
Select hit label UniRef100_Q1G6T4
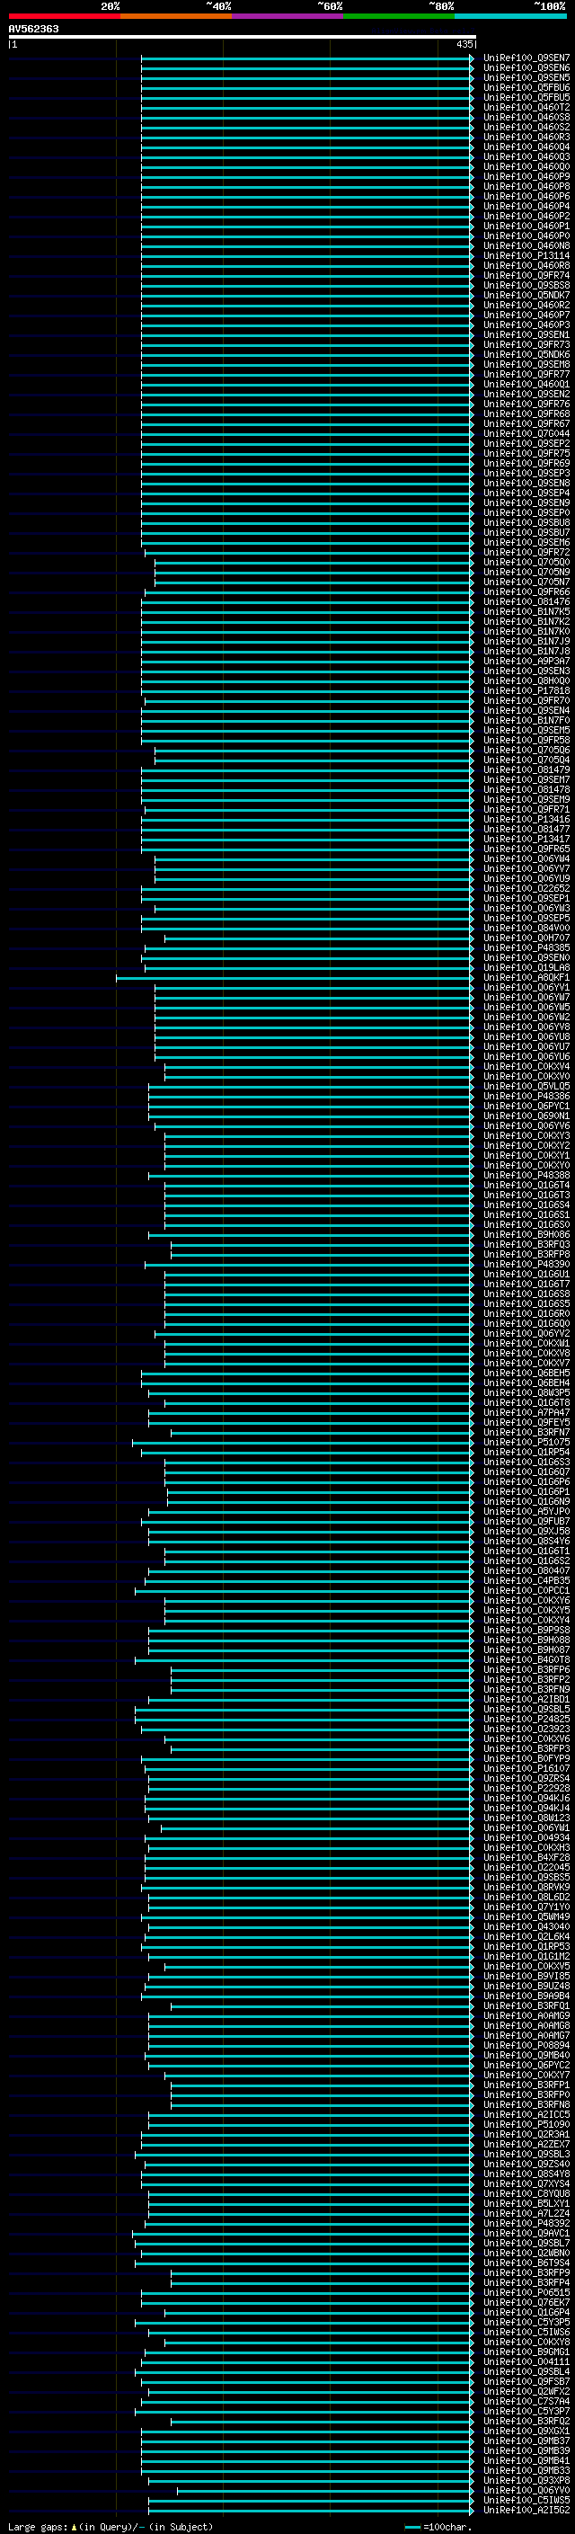(526, 1186)
